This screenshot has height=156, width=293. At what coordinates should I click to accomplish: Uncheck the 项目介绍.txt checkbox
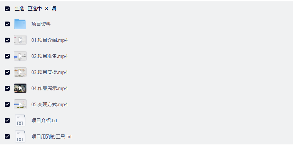(x=7, y=121)
